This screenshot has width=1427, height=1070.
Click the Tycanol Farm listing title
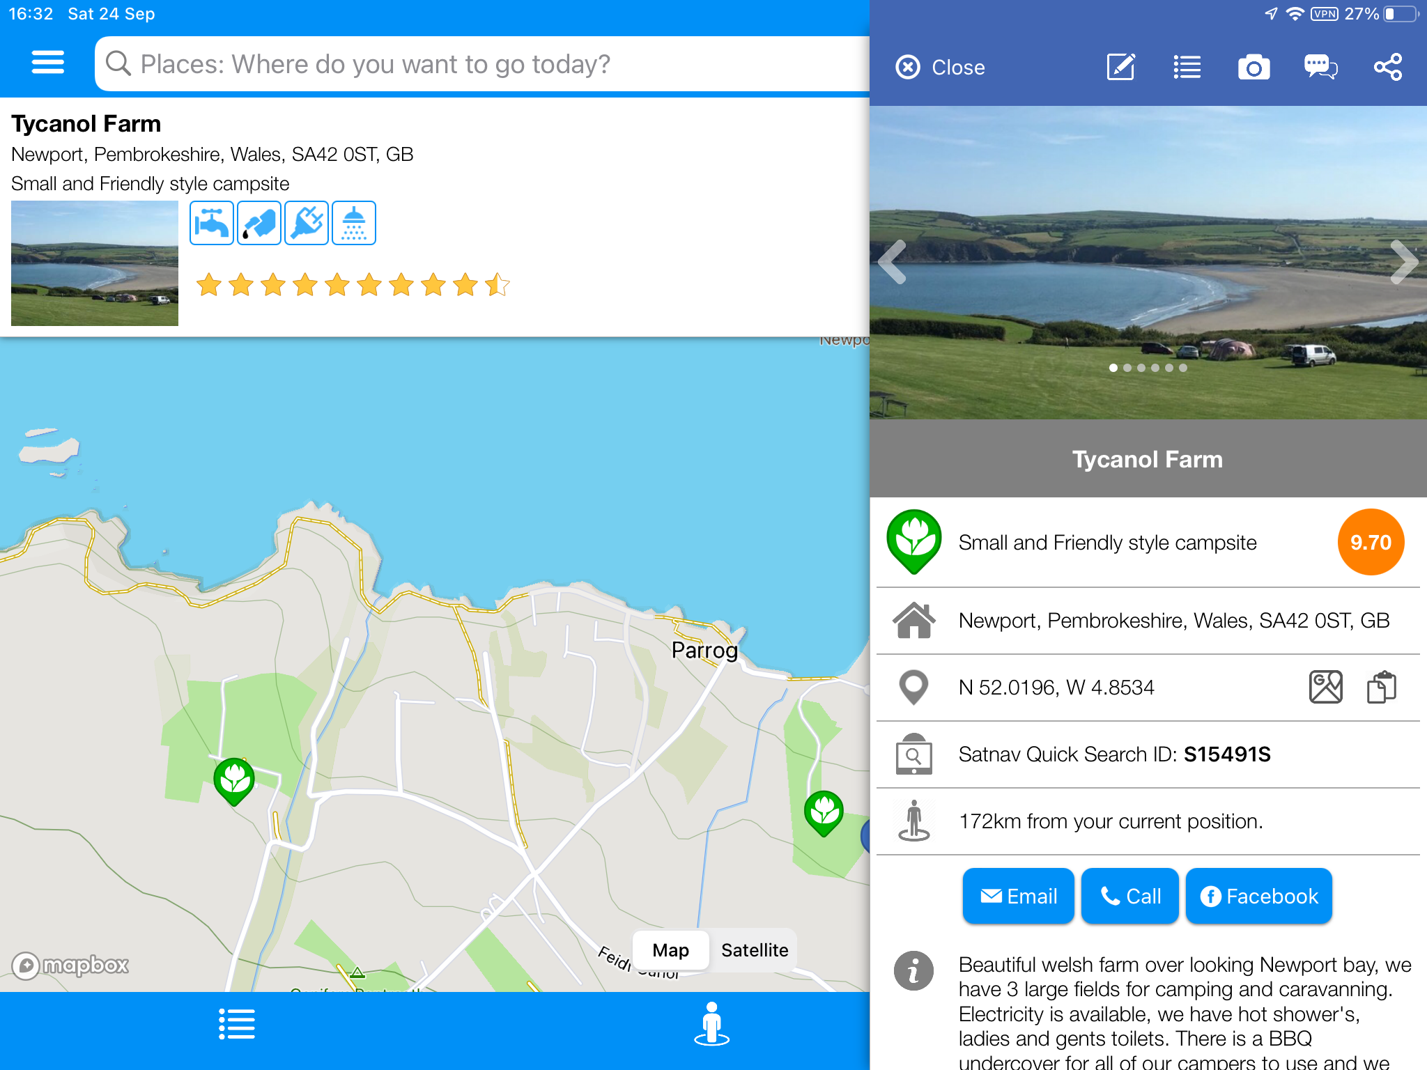click(x=86, y=124)
